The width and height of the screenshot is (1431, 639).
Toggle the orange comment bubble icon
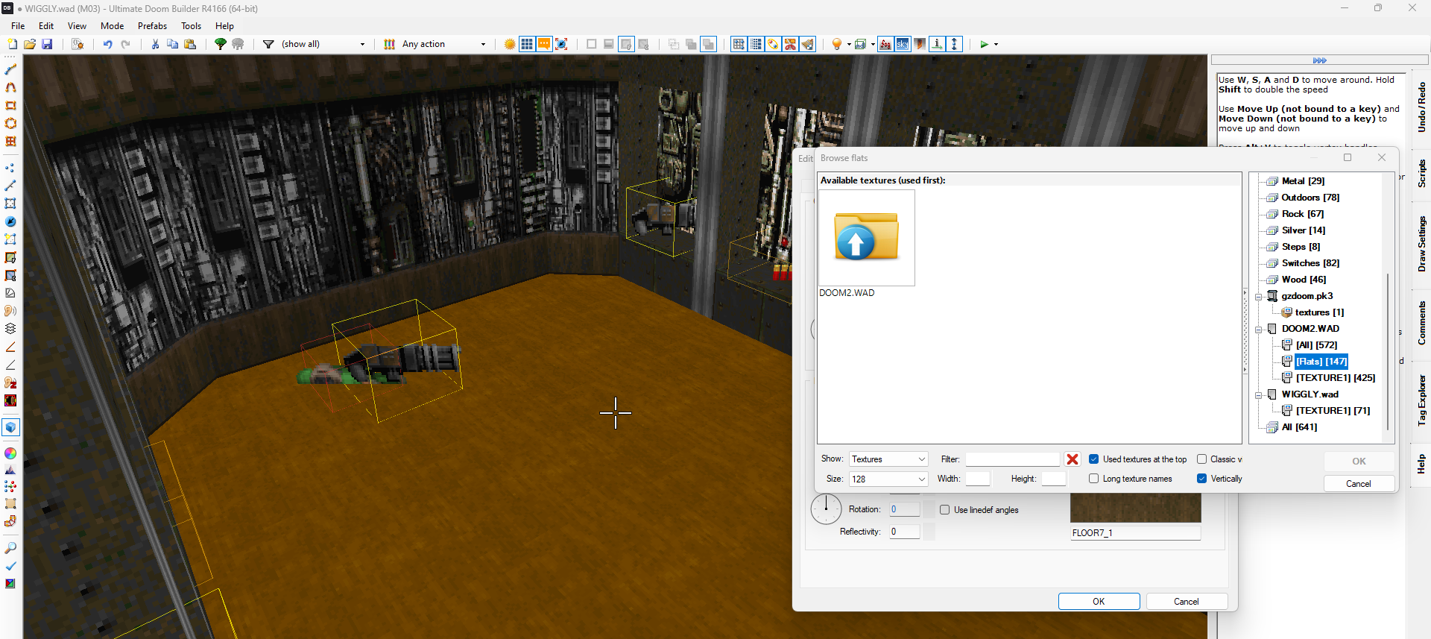click(544, 44)
